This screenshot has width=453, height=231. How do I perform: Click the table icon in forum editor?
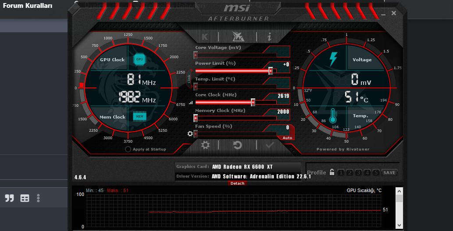(25, 198)
